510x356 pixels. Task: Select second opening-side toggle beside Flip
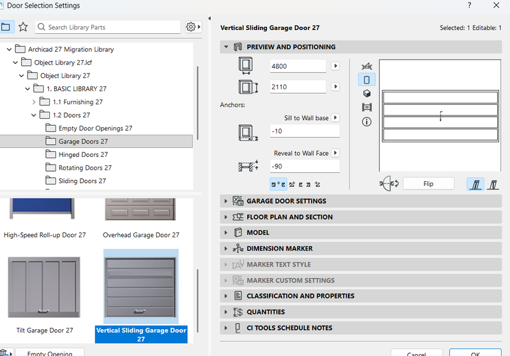(x=493, y=184)
